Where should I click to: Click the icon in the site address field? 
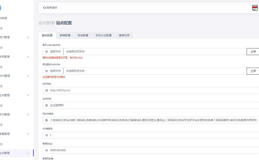pyautogui.click(x=47, y=90)
